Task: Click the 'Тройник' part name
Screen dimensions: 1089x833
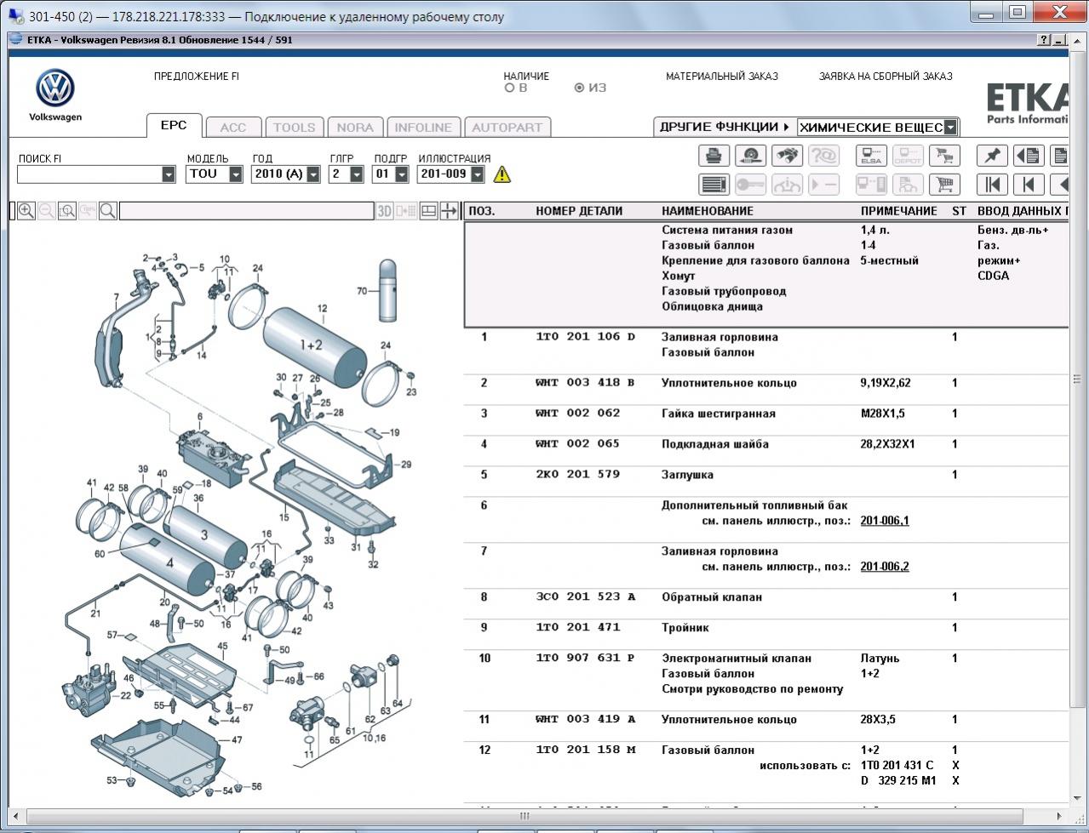Action: coord(685,628)
